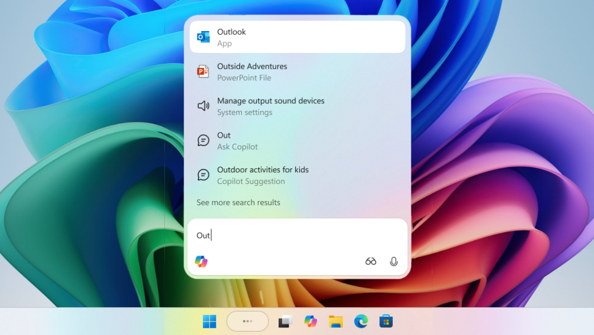
Task: Open File Explorer from the taskbar
Action: (x=335, y=321)
